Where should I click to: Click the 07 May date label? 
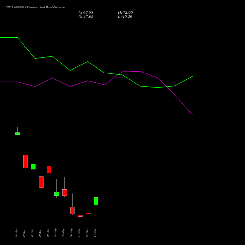[x=79, y=233]
